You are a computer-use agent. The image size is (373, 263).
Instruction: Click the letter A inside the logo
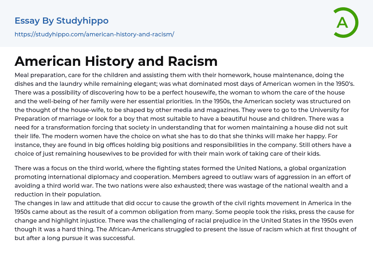(342, 23)
